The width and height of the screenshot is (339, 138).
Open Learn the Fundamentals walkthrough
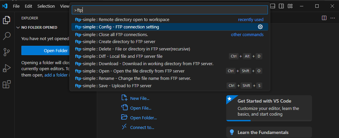pyautogui.click(x=269, y=132)
